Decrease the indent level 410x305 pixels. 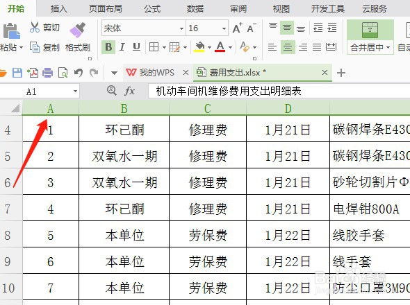pos(318,28)
